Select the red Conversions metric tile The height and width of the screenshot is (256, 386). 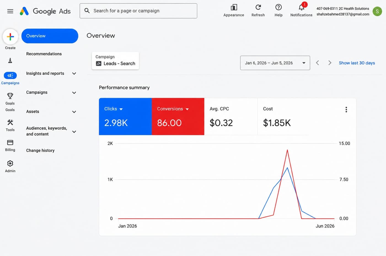pos(178,116)
